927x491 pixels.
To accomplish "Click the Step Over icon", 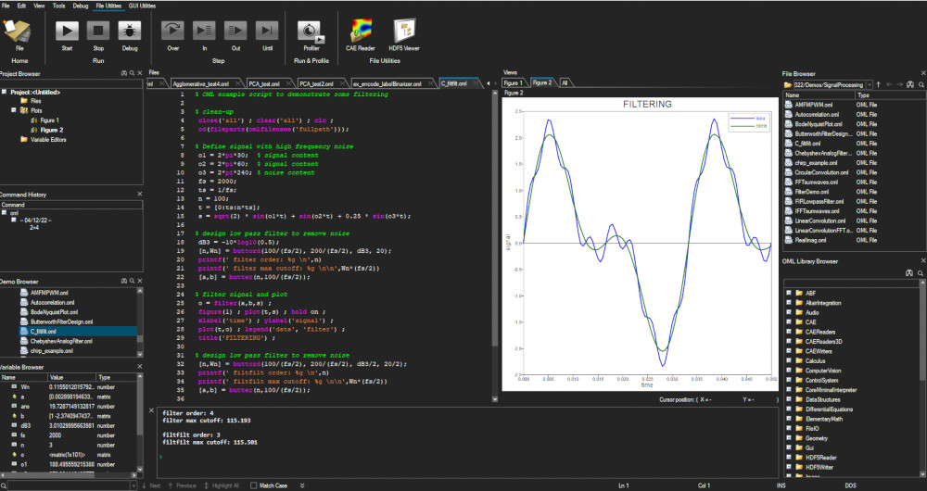I will [172, 31].
